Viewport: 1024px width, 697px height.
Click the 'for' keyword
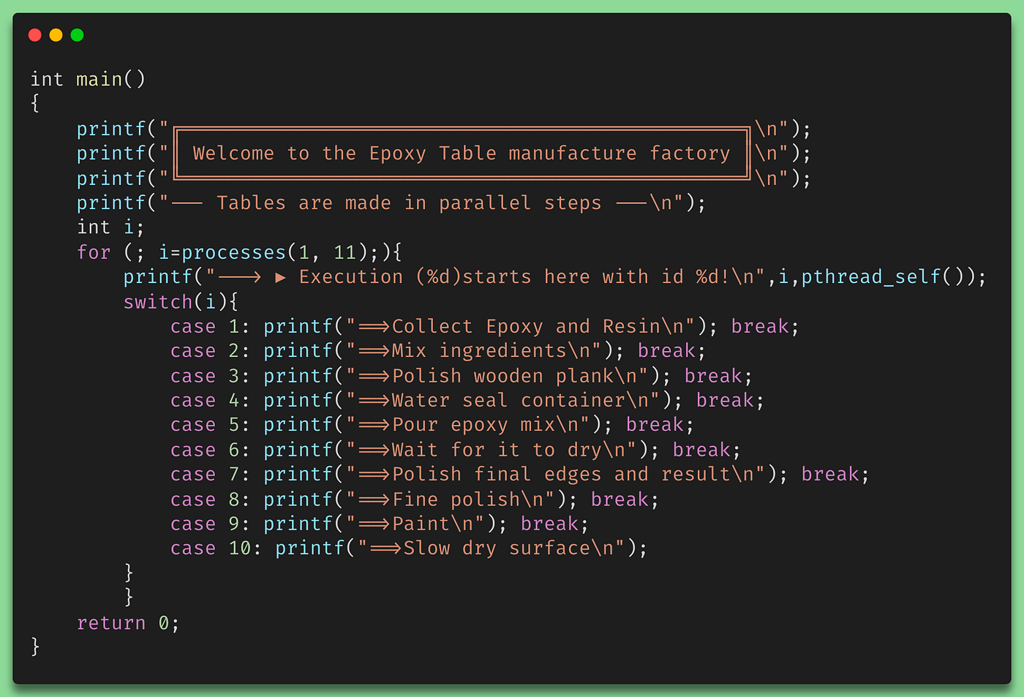[x=94, y=252]
